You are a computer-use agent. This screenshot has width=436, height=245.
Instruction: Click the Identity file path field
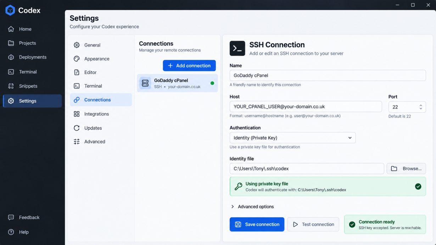pyautogui.click(x=307, y=169)
